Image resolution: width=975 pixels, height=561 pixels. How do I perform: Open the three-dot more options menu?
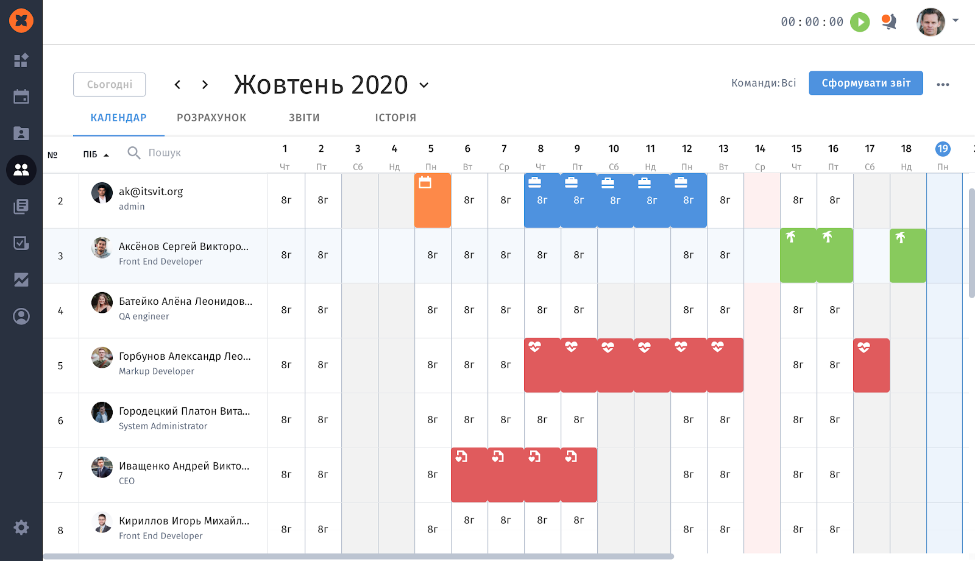[943, 85]
